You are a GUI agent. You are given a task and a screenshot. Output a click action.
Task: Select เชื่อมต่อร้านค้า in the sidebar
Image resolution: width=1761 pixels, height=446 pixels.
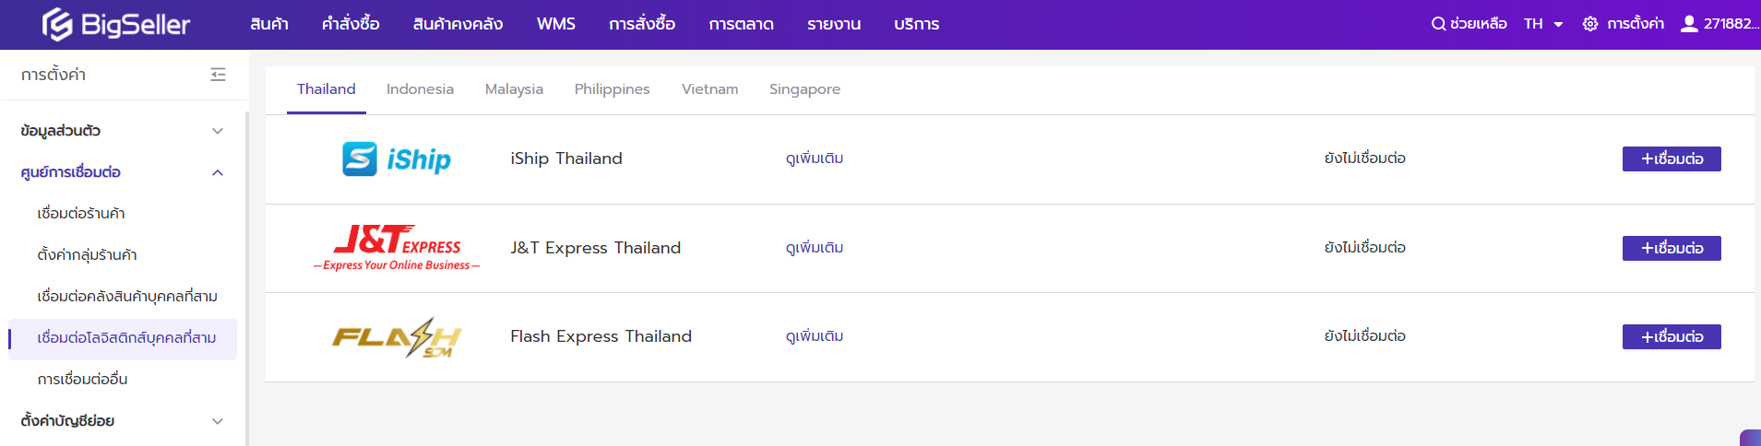pyautogui.click(x=81, y=214)
